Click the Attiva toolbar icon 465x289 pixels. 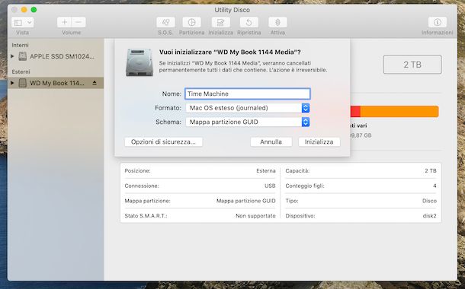tap(277, 23)
